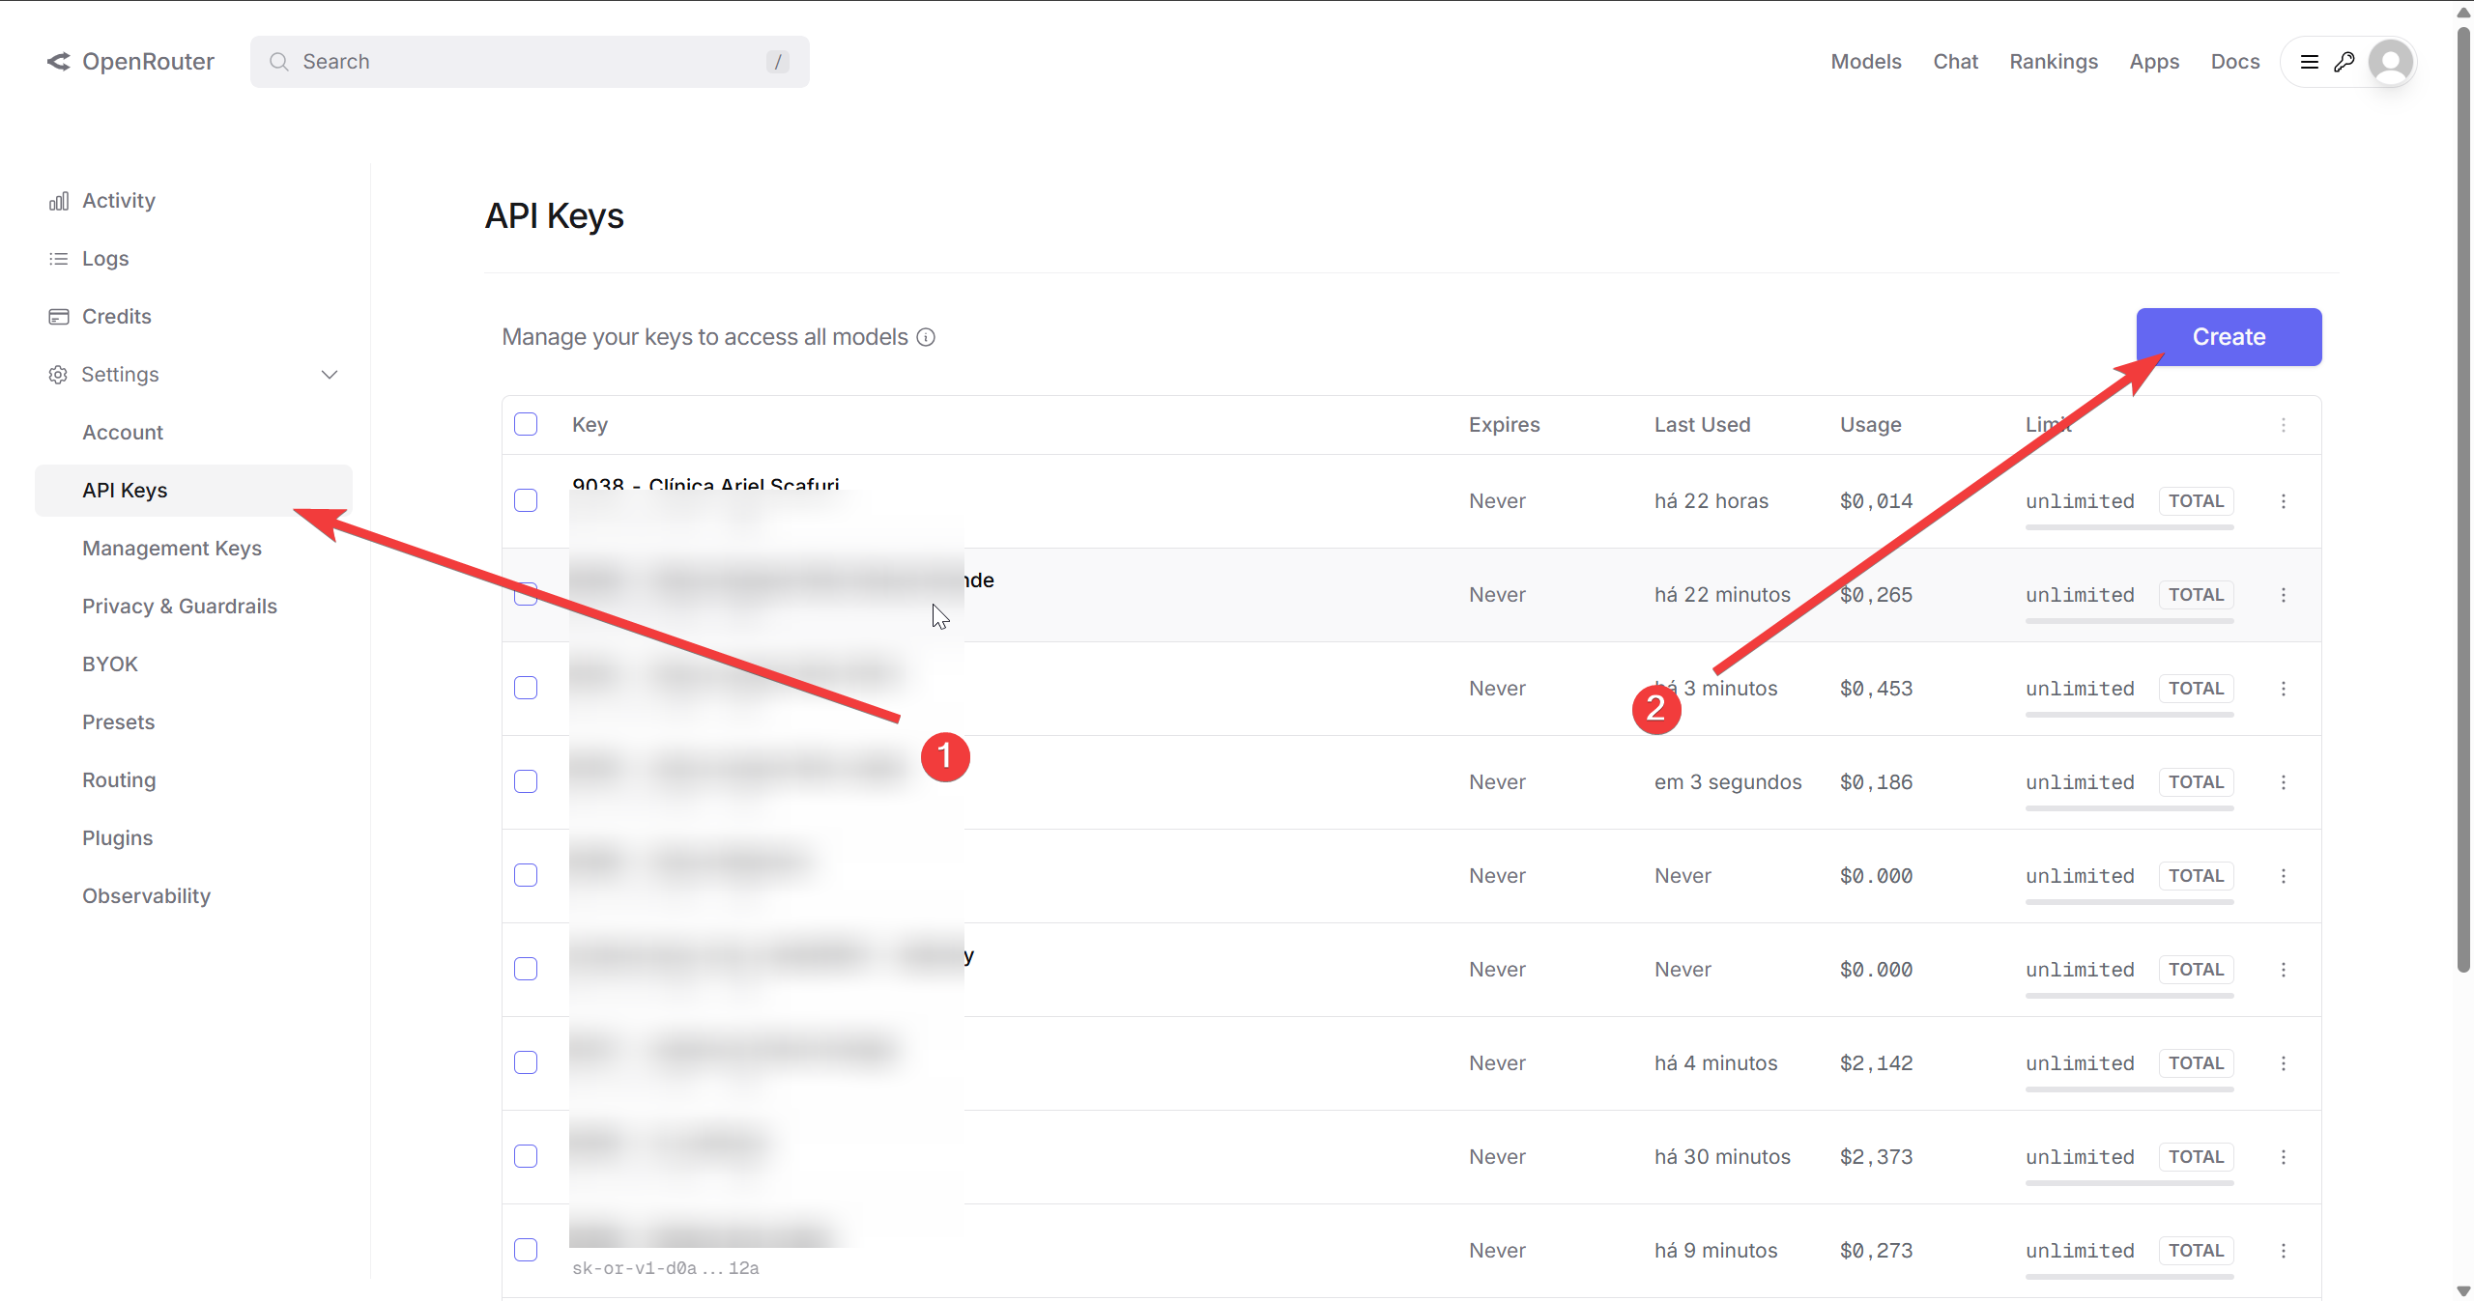
Task: Click the limit usage bar for the $0,014 key
Action: click(x=2130, y=527)
